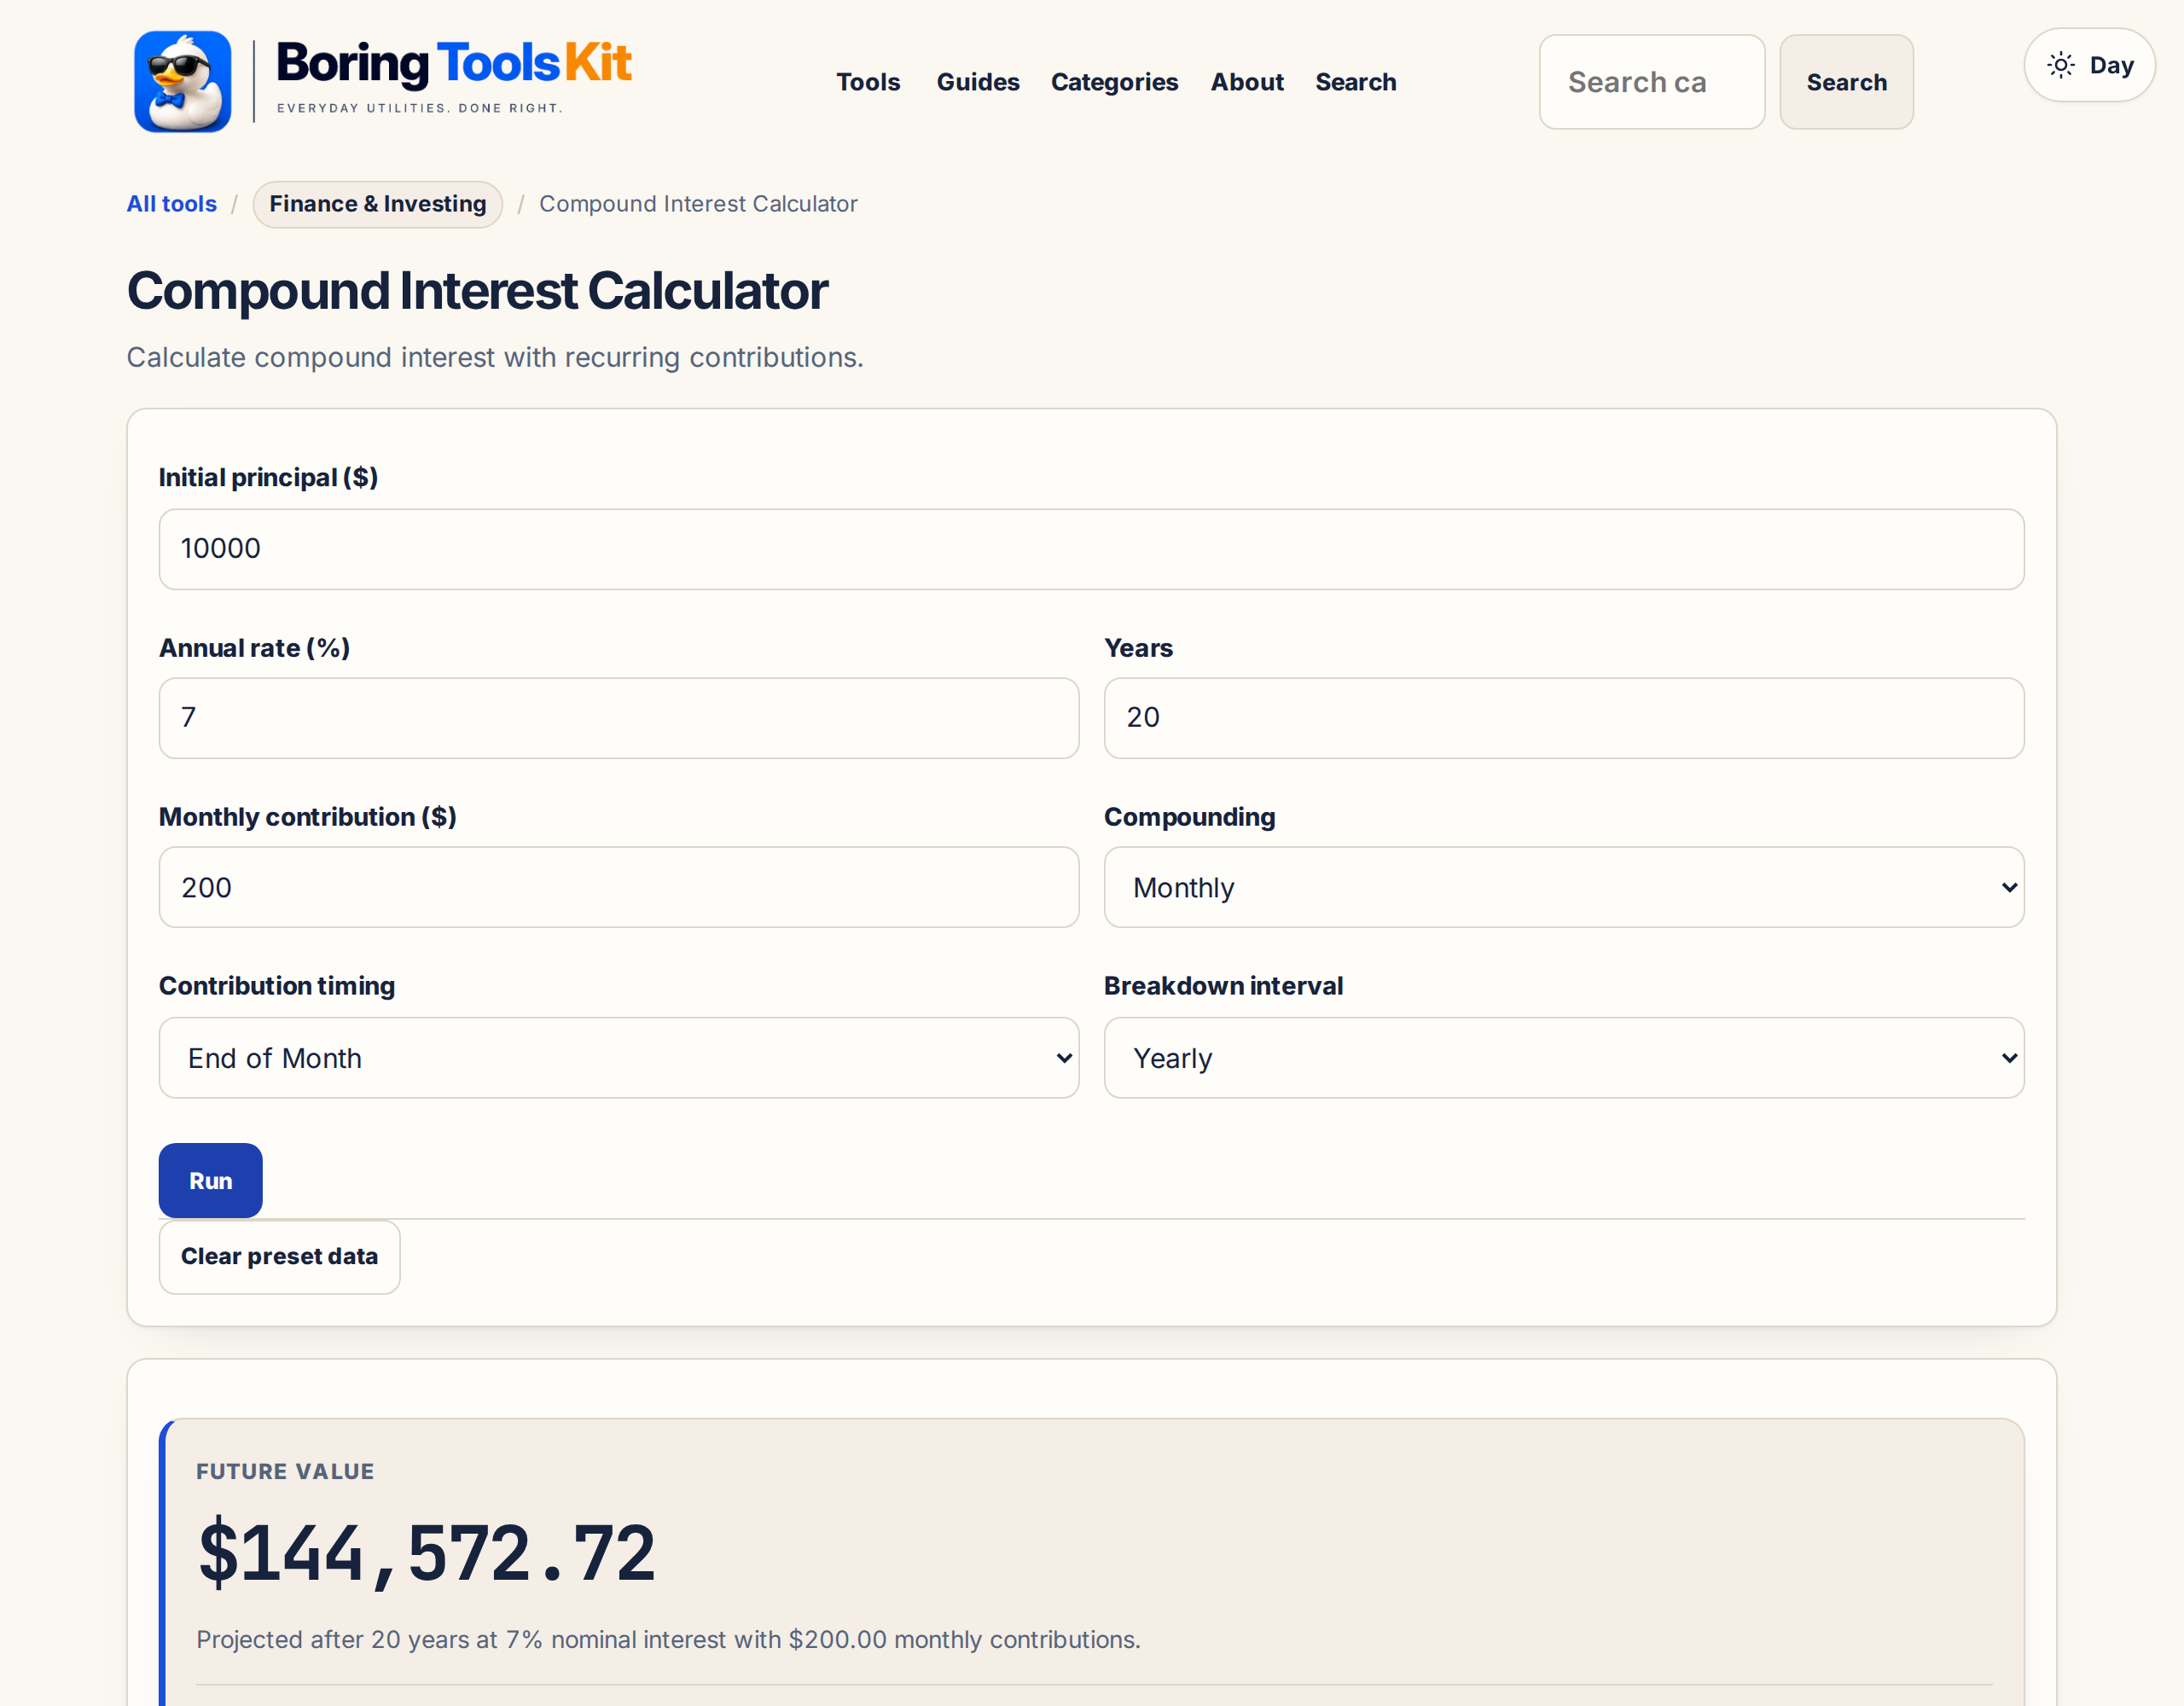Toggle the Day theme switch

coord(2089,65)
